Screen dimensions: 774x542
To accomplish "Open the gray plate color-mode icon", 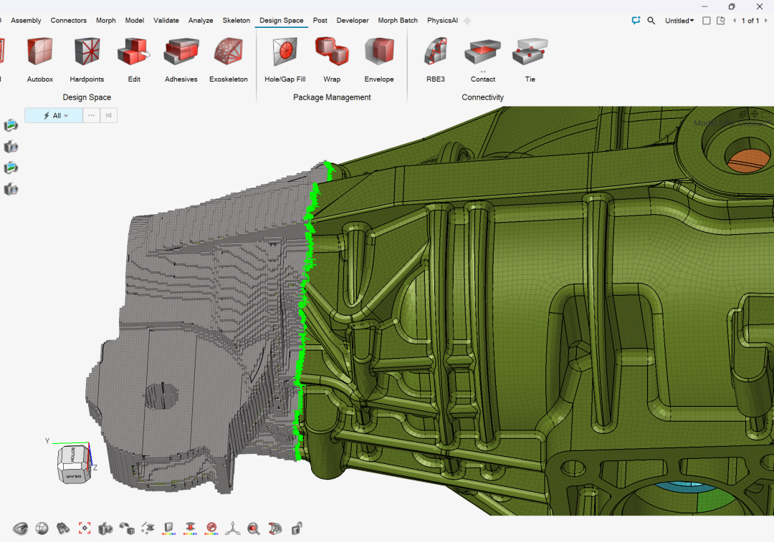I will coord(169,528).
